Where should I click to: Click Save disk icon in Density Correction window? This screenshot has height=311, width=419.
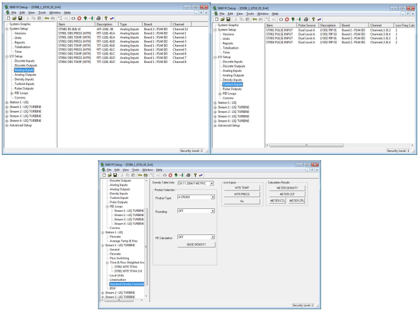tap(115, 175)
